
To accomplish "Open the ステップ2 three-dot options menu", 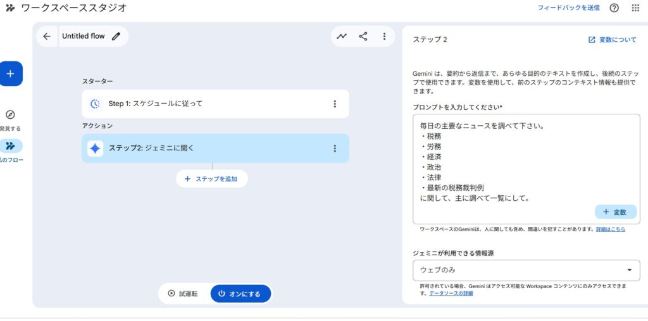I will [335, 148].
